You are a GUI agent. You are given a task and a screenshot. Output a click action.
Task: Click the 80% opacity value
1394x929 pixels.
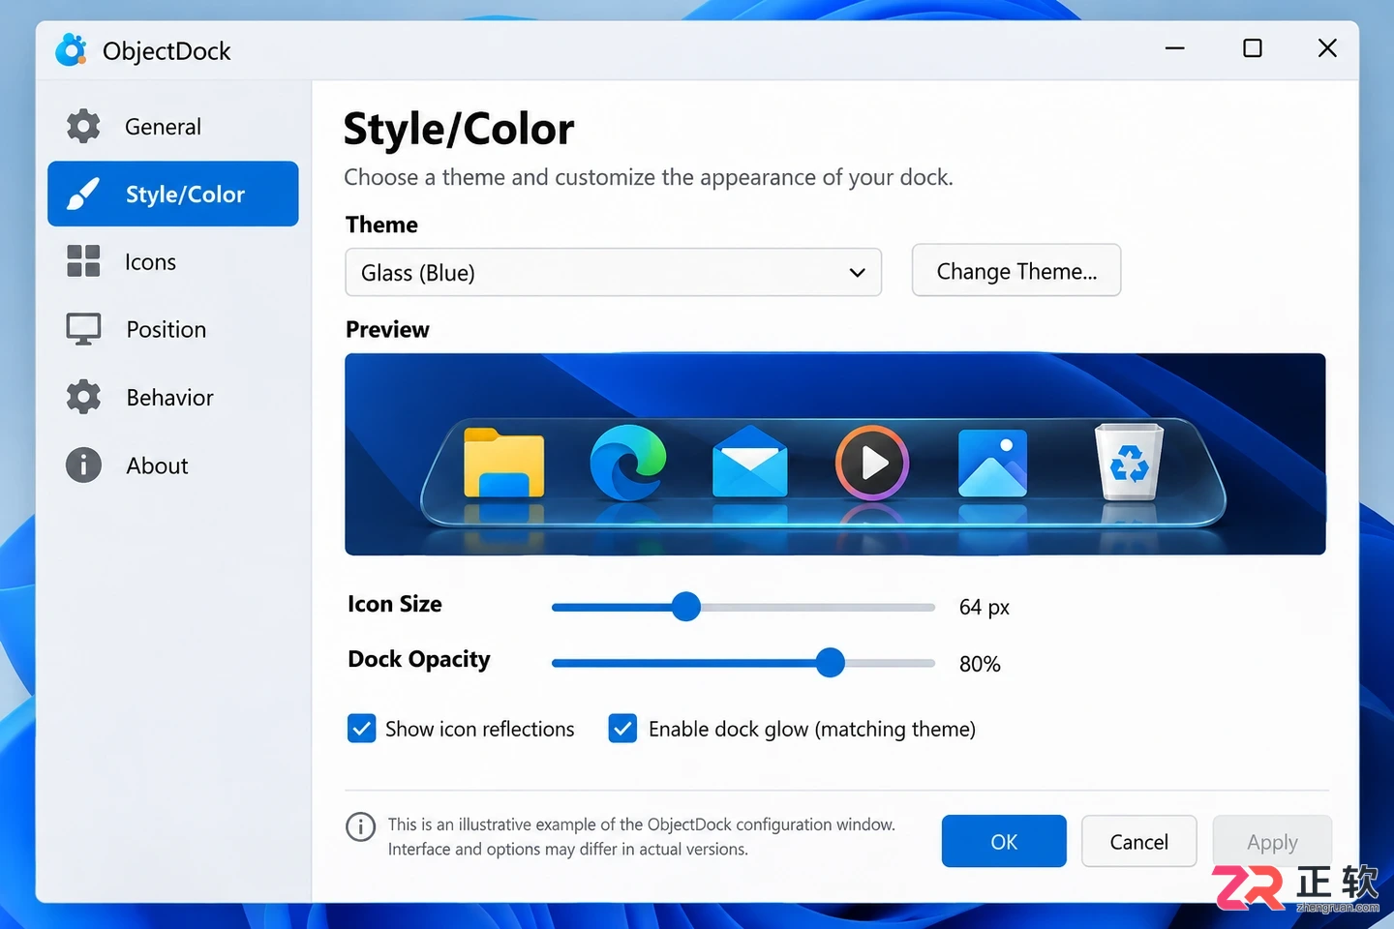980,664
